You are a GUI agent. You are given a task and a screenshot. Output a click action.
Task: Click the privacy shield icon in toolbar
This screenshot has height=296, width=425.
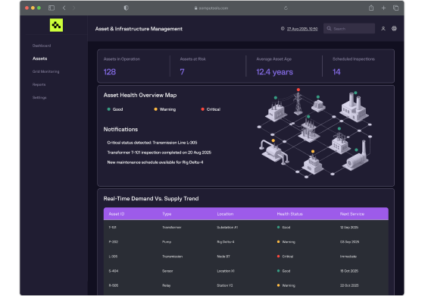(126, 8)
